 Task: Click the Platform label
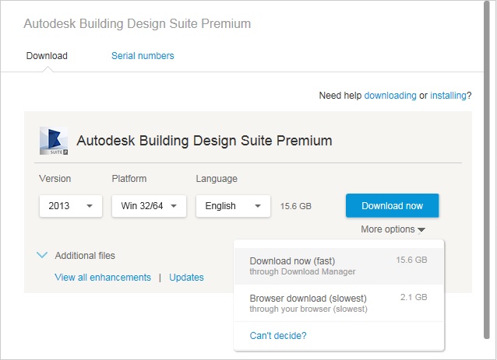[129, 179]
